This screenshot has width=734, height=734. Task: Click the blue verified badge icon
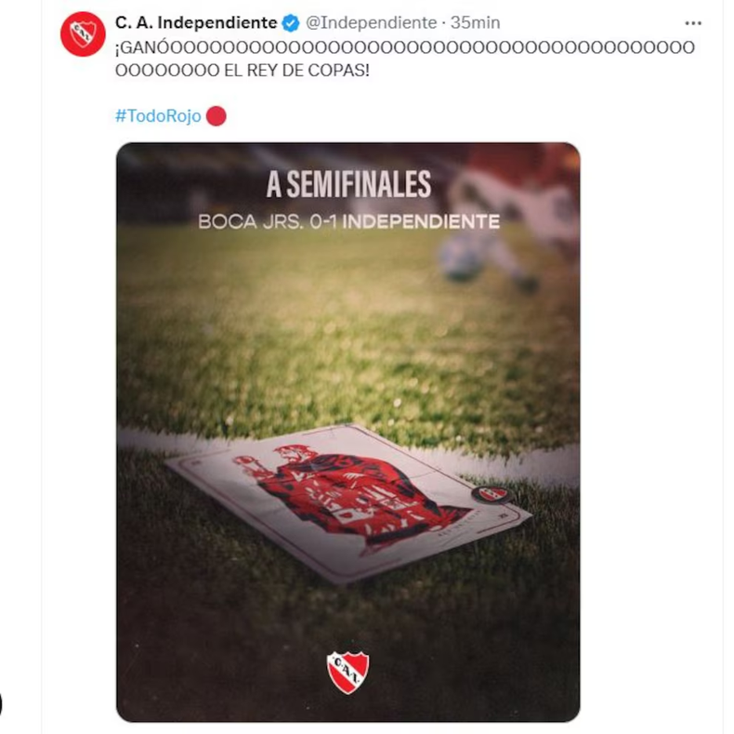[291, 23]
